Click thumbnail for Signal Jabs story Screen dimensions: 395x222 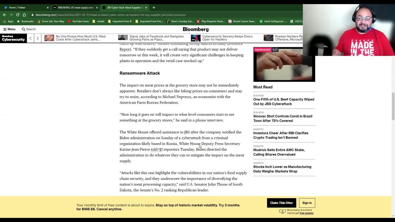[123, 38]
